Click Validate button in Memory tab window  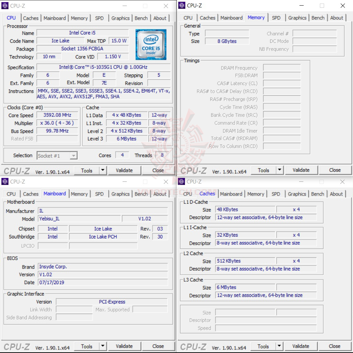coord(301,170)
